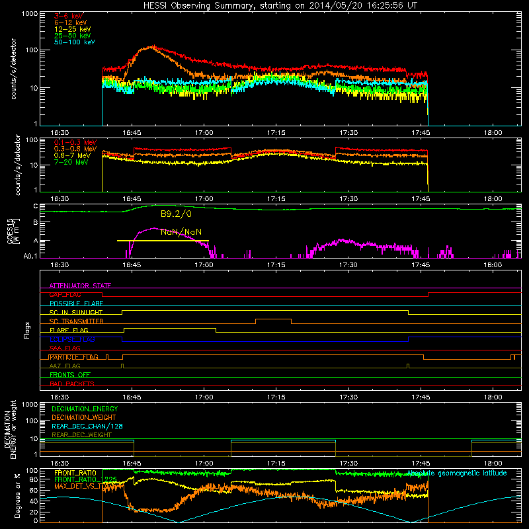Select the red 3-6 keV legend label
The width and height of the screenshot is (529, 529).
pyautogui.click(x=69, y=16)
